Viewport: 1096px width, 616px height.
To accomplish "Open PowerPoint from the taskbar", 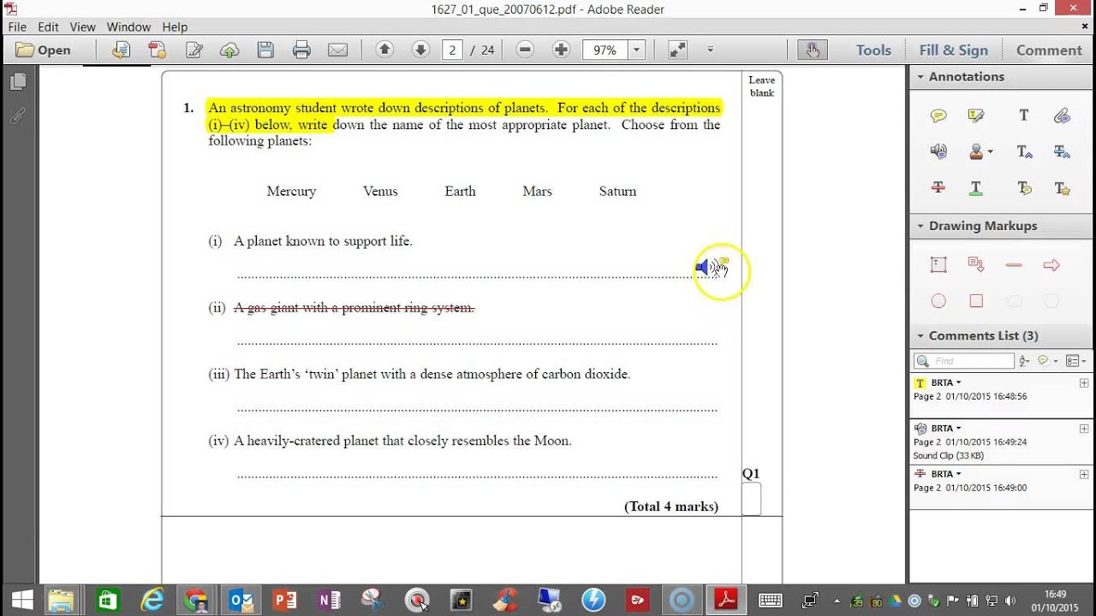I will click(285, 601).
